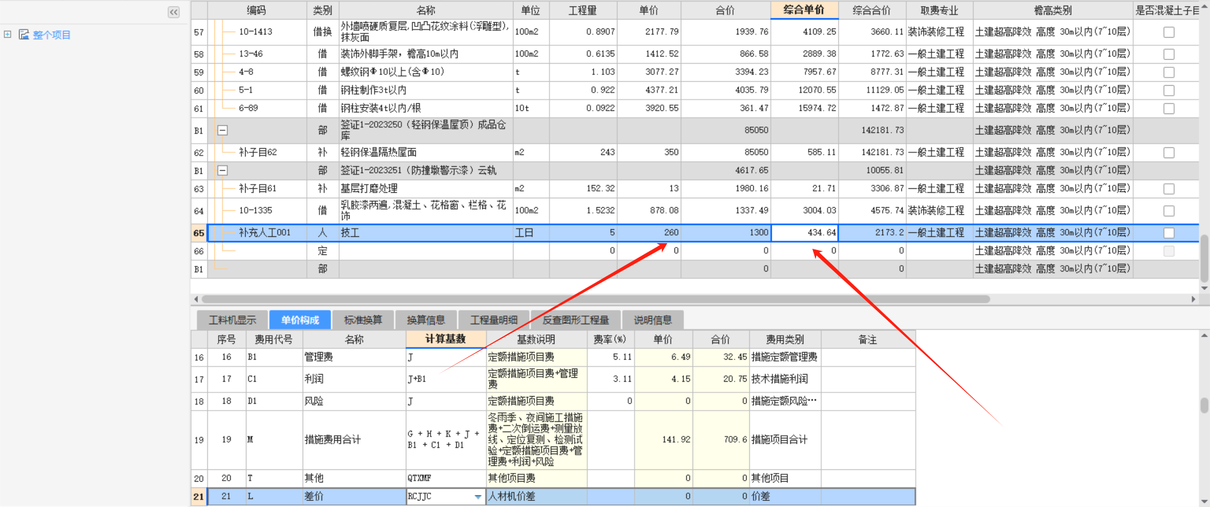Click the 计算基数 column header in lower table
1210x507 pixels.
[x=446, y=339]
